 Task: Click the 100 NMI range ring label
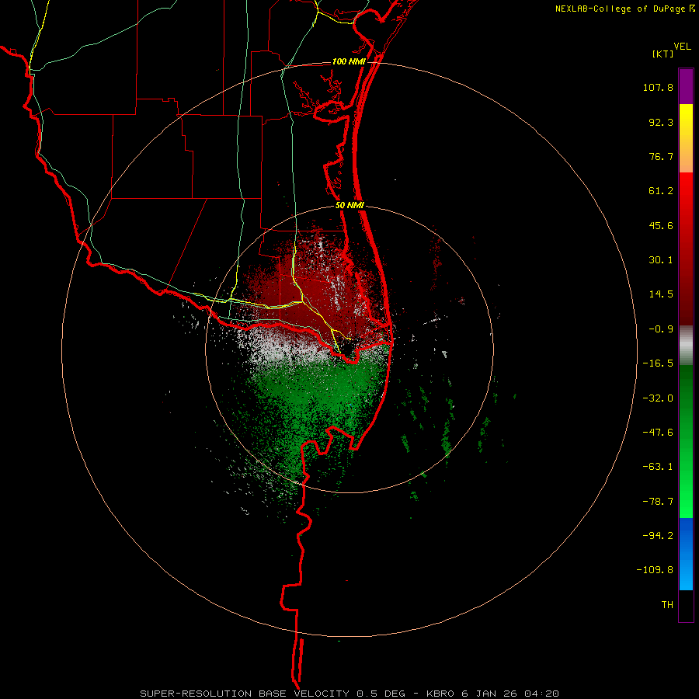coord(349,61)
